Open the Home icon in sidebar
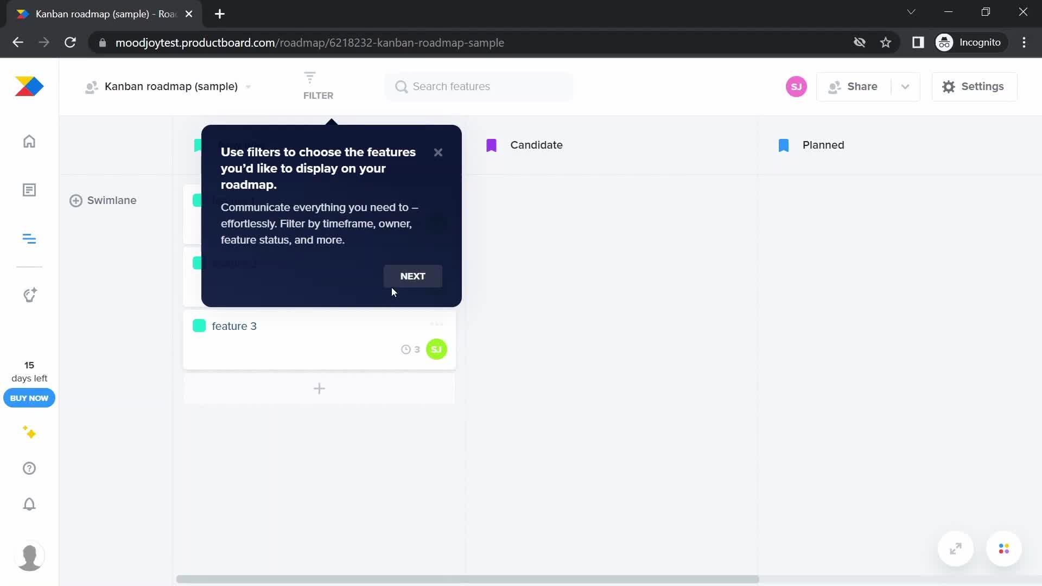Screen dimensions: 1042x586 click(29, 141)
